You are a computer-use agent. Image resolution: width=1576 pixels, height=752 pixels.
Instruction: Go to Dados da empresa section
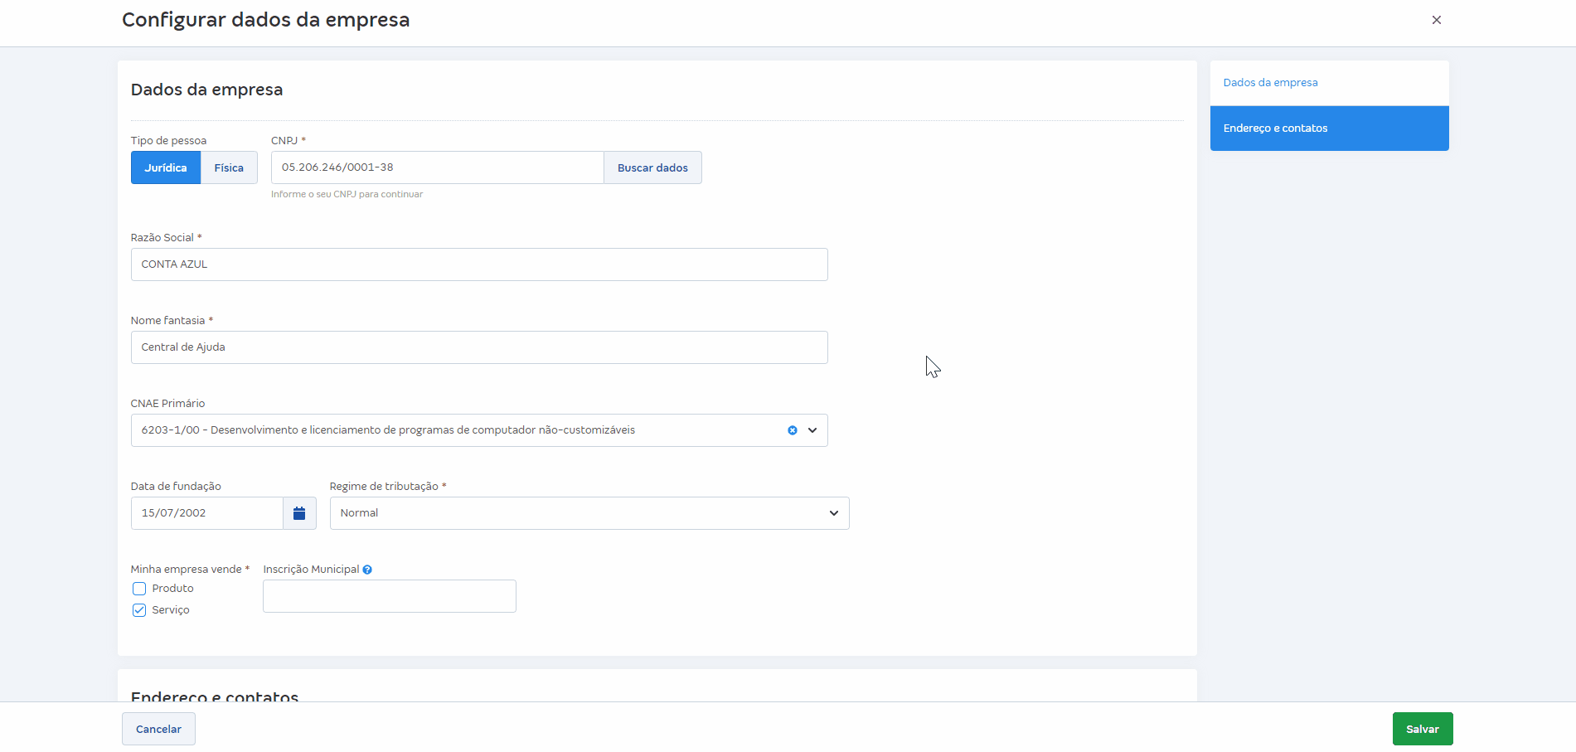click(1270, 83)
